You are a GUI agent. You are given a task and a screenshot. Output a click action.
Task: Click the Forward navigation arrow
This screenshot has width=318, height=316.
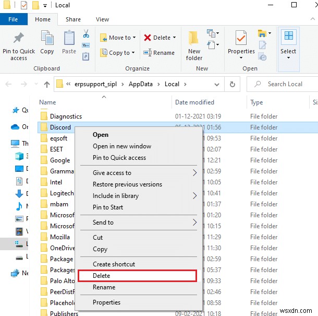pyautogui.click(x=24, y=84)
